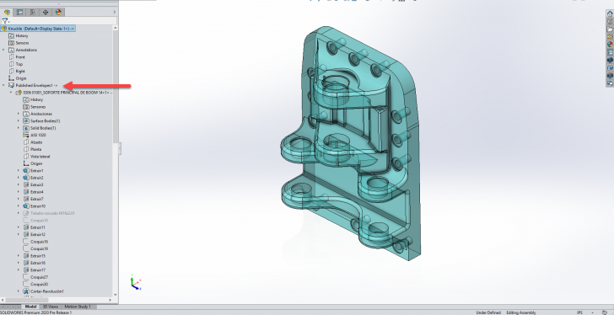This screenshot has height=315, width=614.
Task: Switch to the Motion Study 1 tab
Action: [77, 307]
